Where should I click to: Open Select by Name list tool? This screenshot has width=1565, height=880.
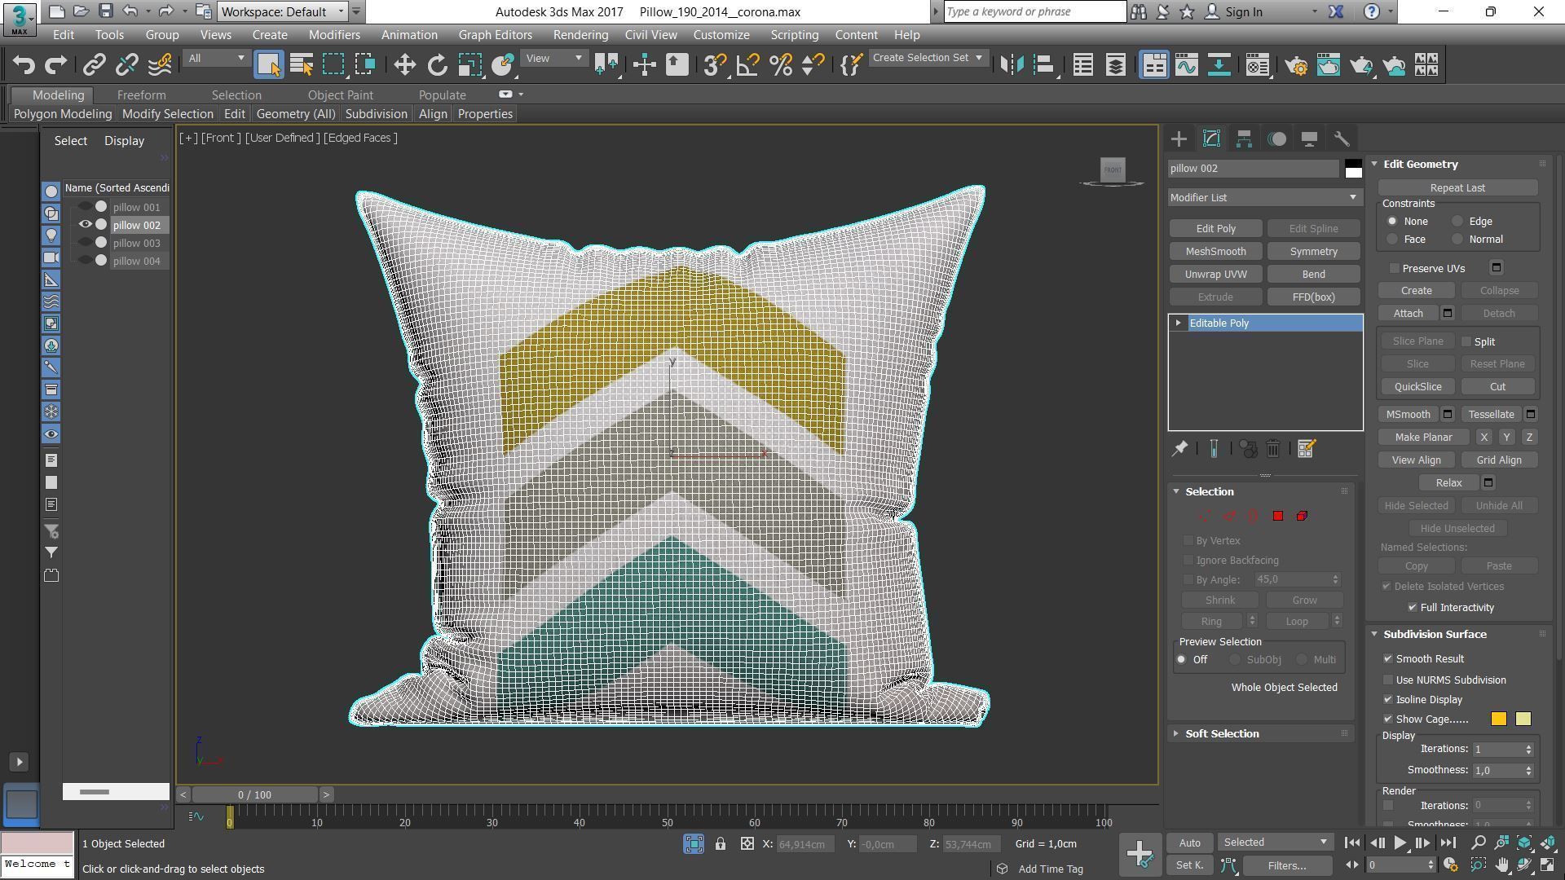(x=302, y=65)
